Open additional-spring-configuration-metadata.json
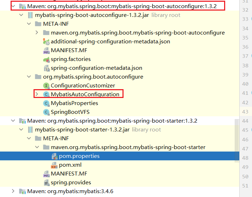Image resolution: width=252 pixels, height=197 pixels. [x=110, y=42]
